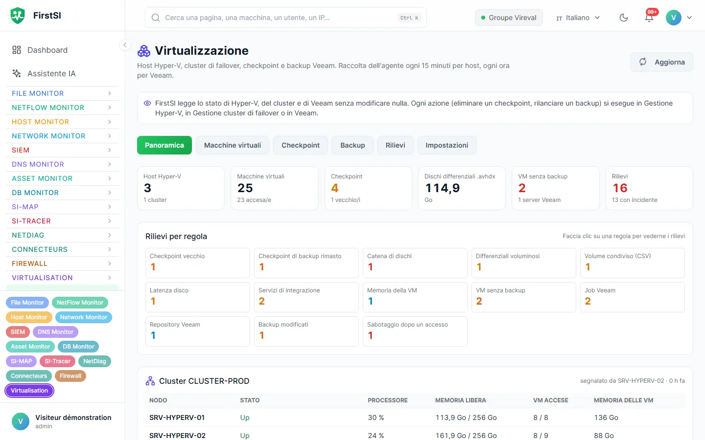Collapse the sidebar with the arrow handle
Screen dimensions: 705x440
pyautogui.click(x=125, y=45)
